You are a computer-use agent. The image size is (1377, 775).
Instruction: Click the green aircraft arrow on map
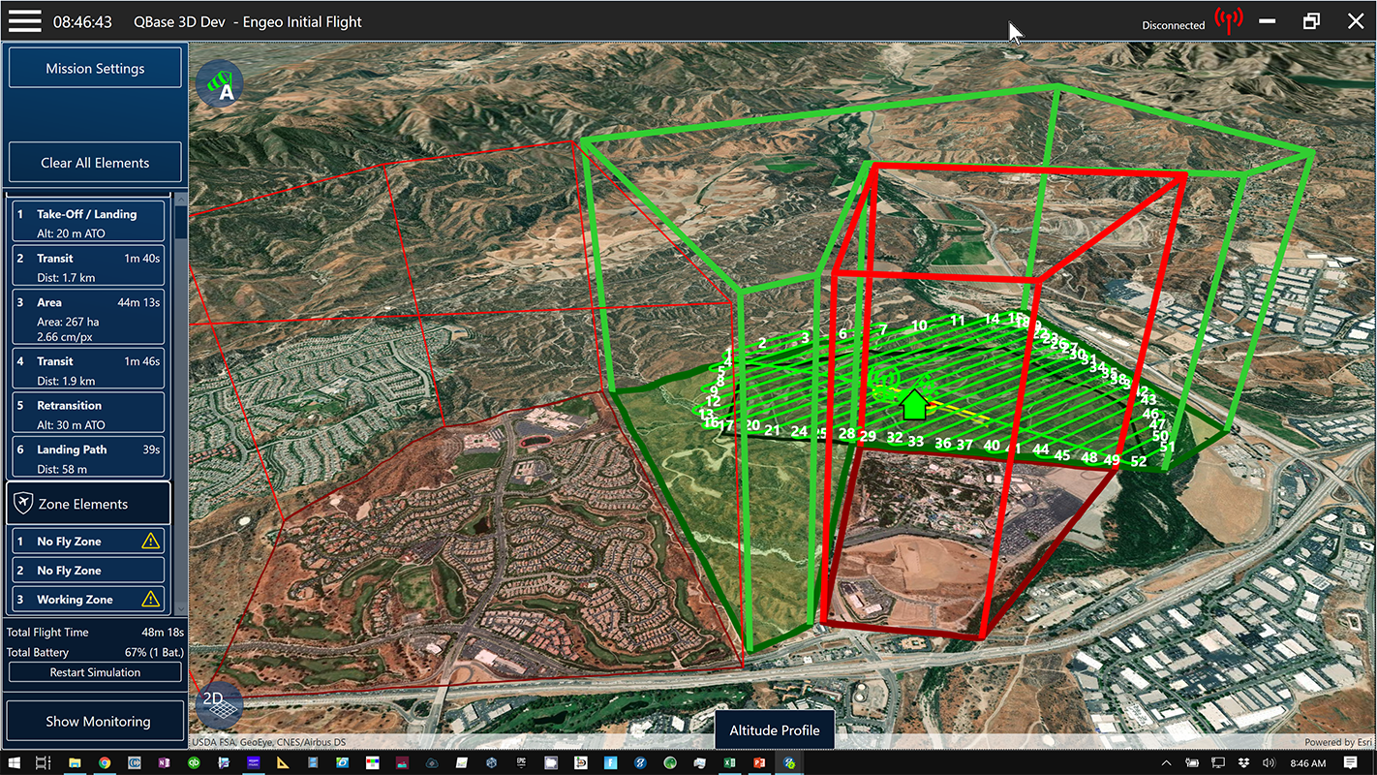914,402
